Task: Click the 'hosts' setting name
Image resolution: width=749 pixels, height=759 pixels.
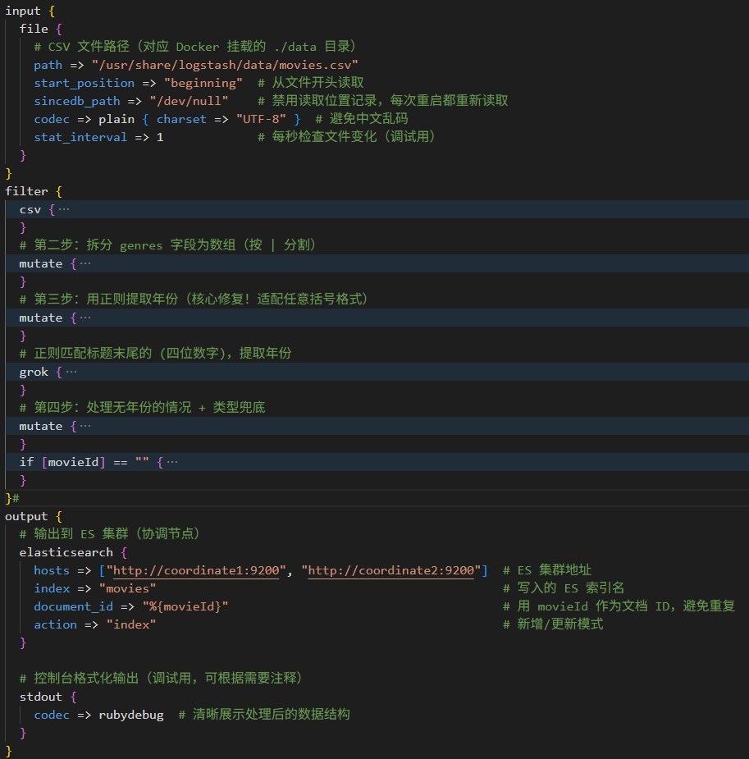Action: (x=52, y=571)
